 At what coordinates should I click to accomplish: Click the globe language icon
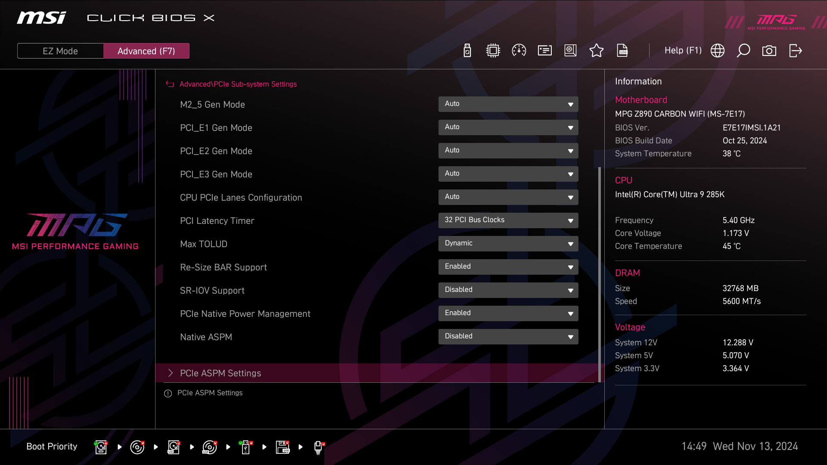click(717, 51)
